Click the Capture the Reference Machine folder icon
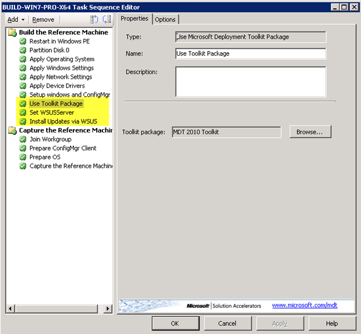361x334 pixels. click(x=13, y=130)
